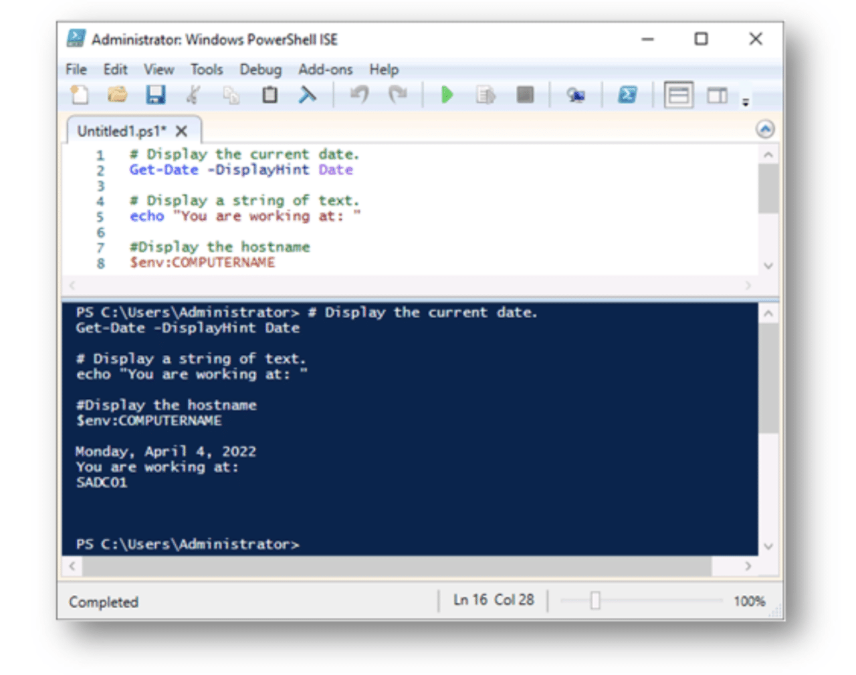Undo the last edit
The width and height of the screenshot is (856, 675).
tap(359, 95)
